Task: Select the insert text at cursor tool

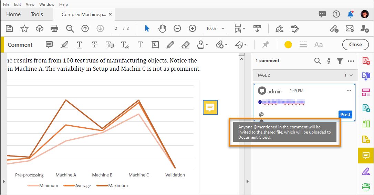Action: [125, 45]
